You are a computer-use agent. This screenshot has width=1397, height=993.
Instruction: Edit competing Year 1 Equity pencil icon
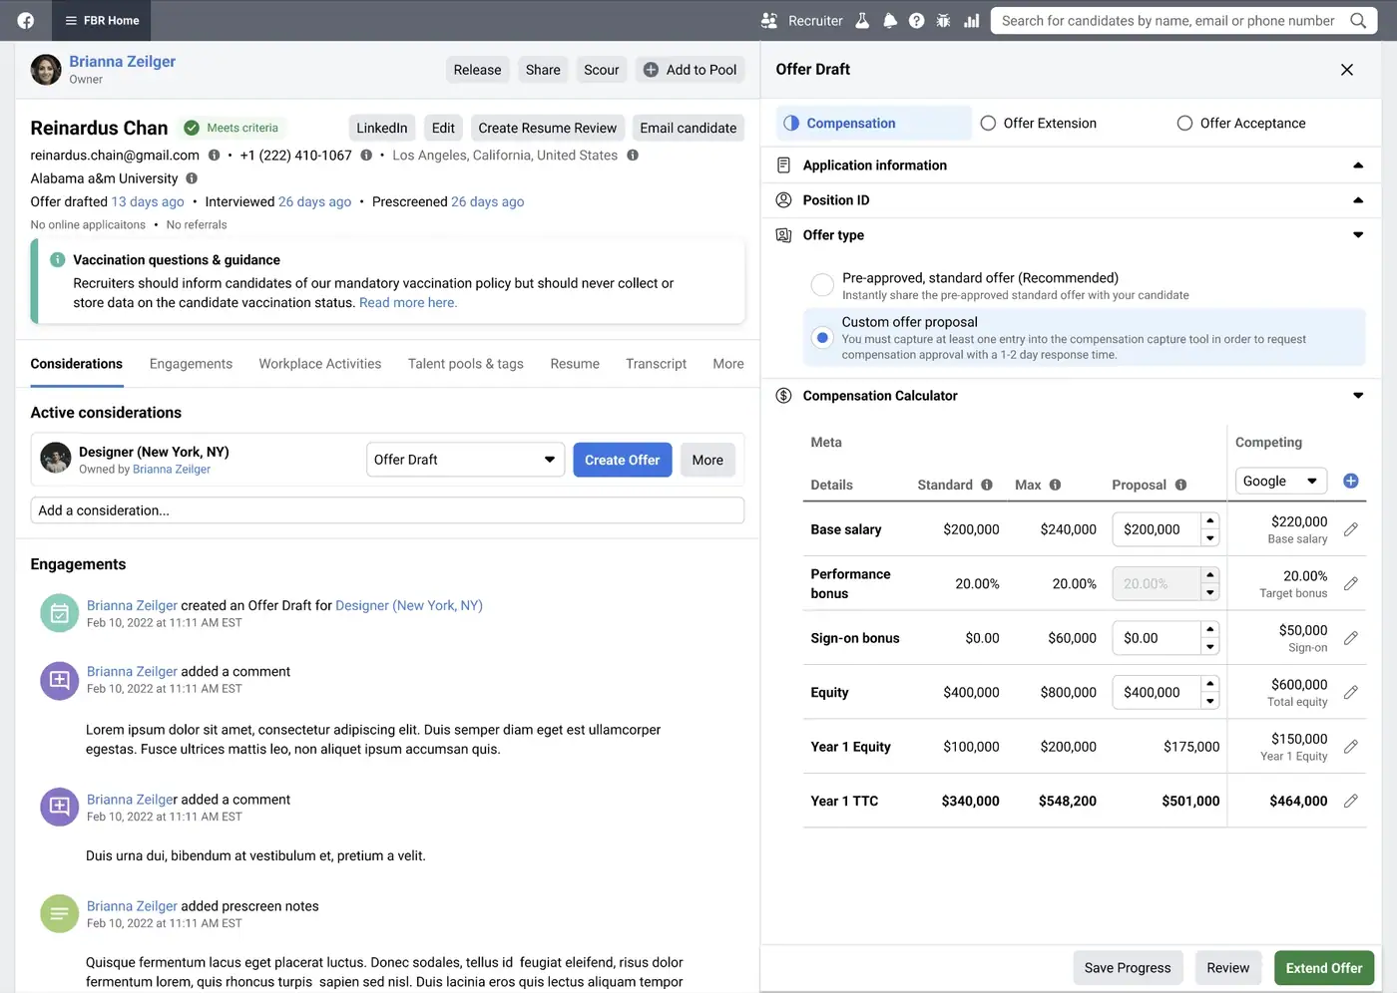click(x=1351, y=746)
